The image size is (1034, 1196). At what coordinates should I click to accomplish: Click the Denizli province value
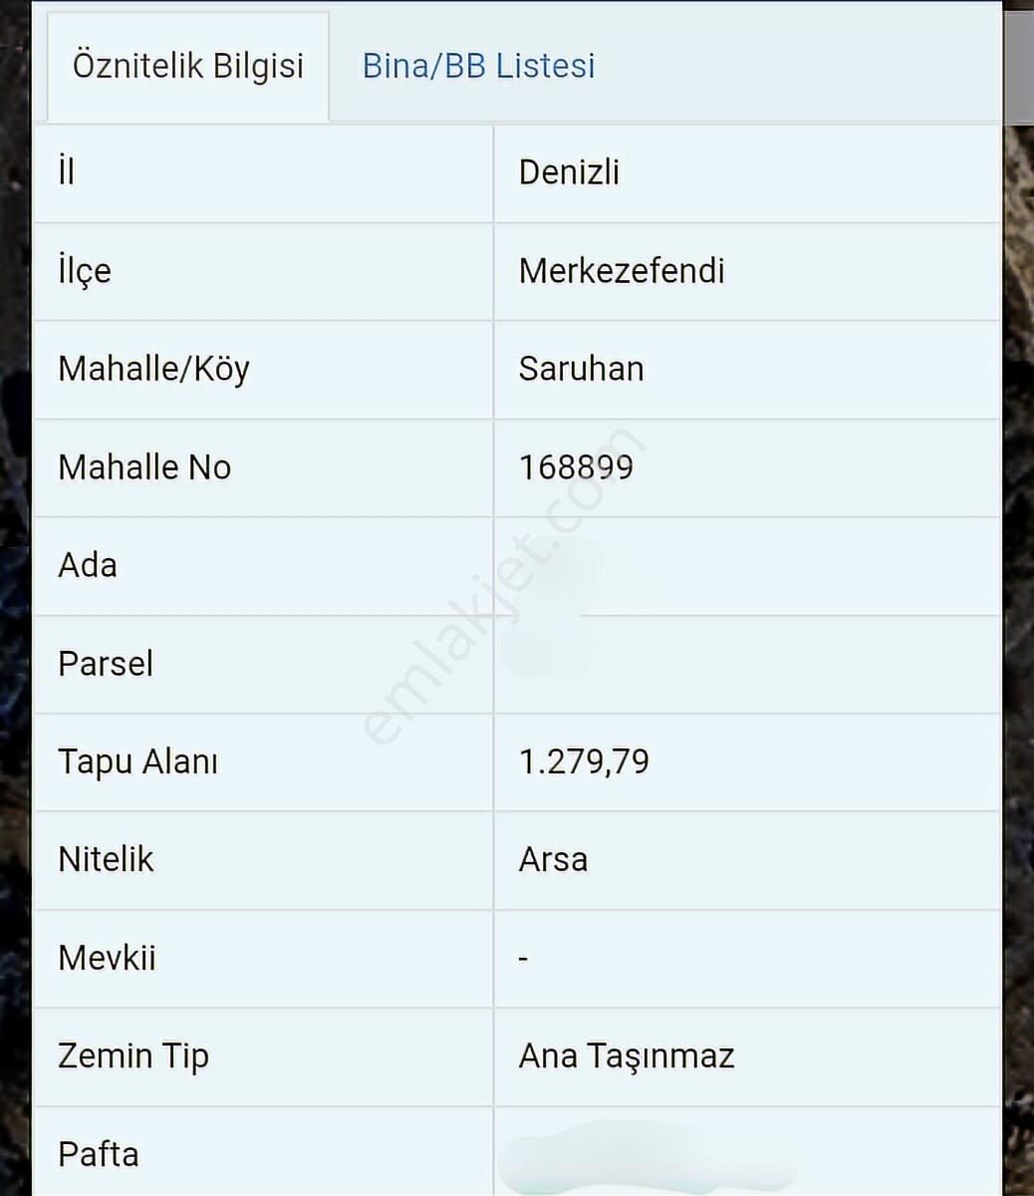pyautogui.click(x=569, y=172)
